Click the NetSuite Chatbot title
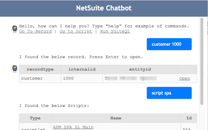 click(x=104, y=8)
